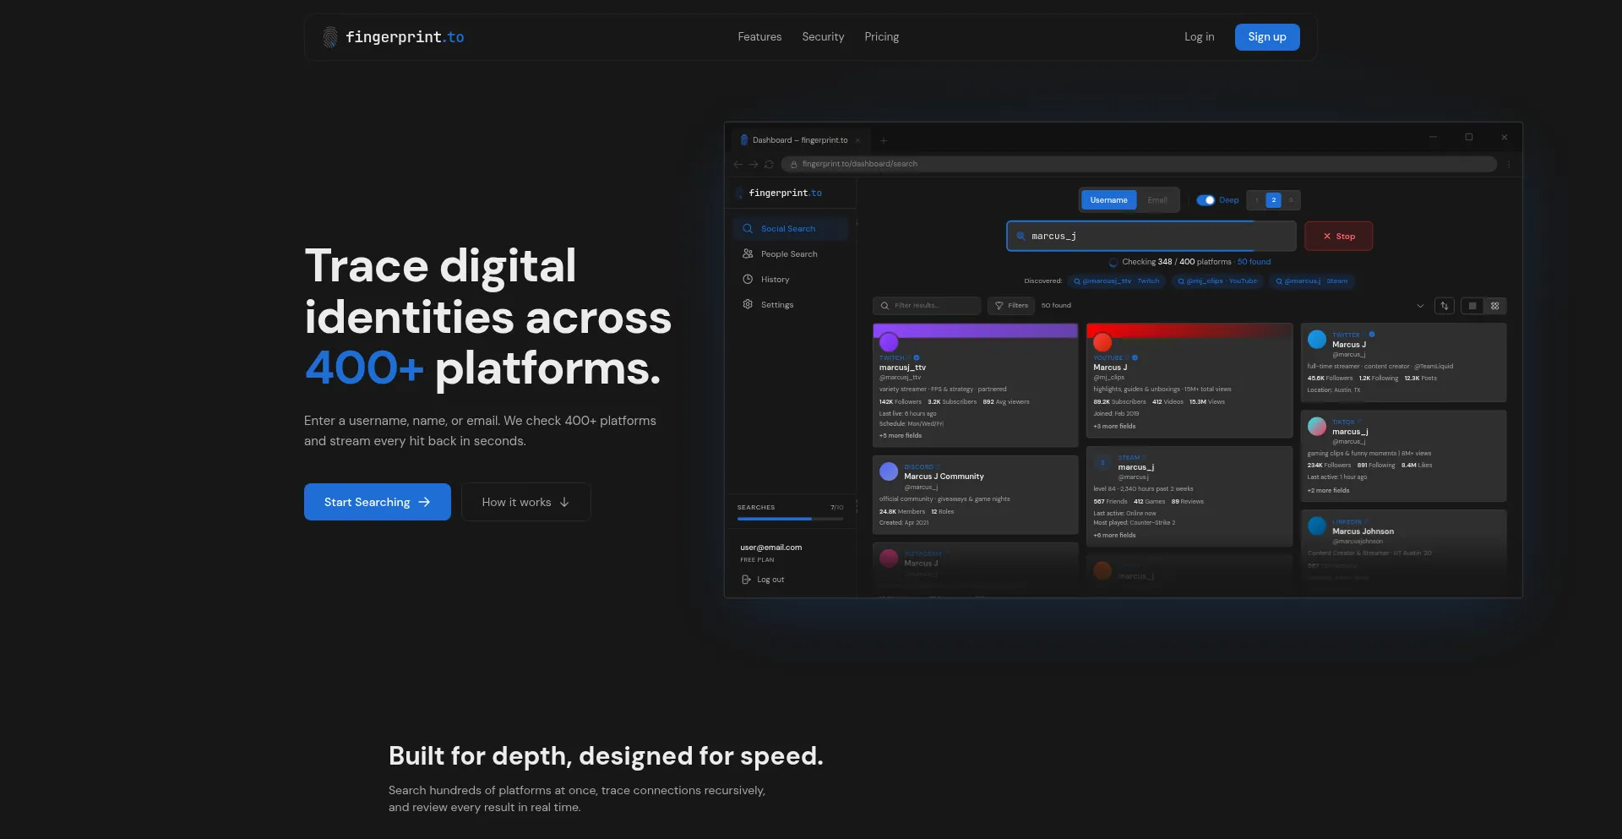Click the fingerprint.to logo in dashboard sidebar
Viewport: 1622px width, 839px height.
point(779,193)
